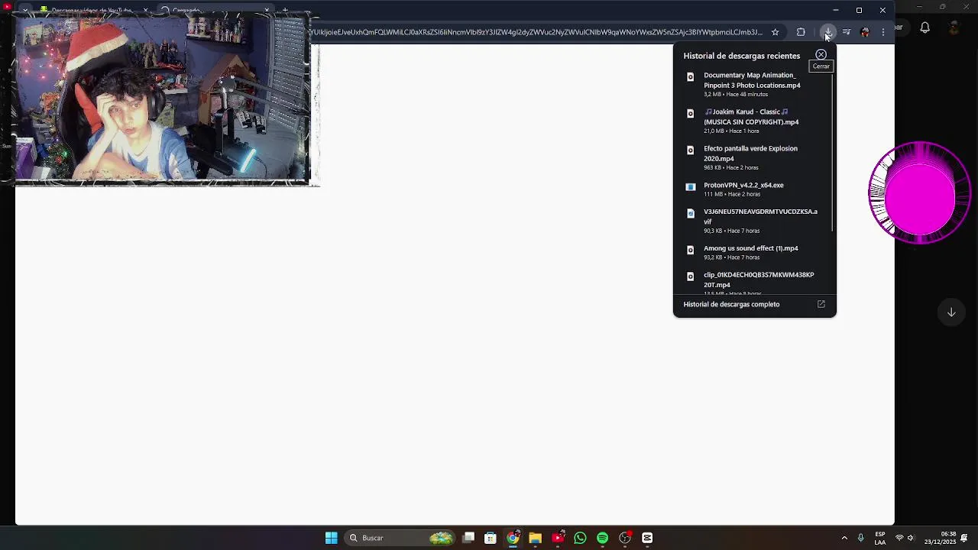Click file icon of Documentary Map Animation
The height and width of the screenshot is (550, 978).
pyautogui.click(x=691, y=76)
